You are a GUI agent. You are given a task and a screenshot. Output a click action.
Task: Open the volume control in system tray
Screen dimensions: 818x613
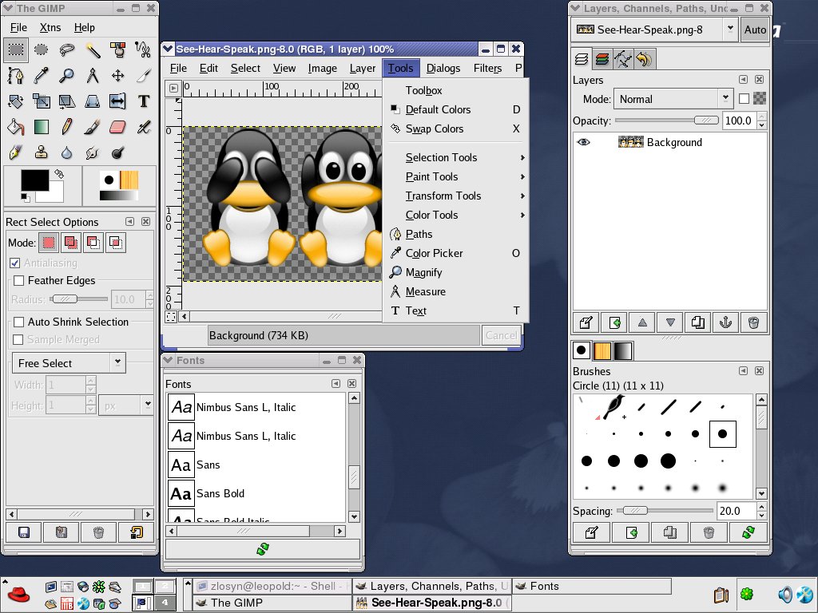click(784, 594)
